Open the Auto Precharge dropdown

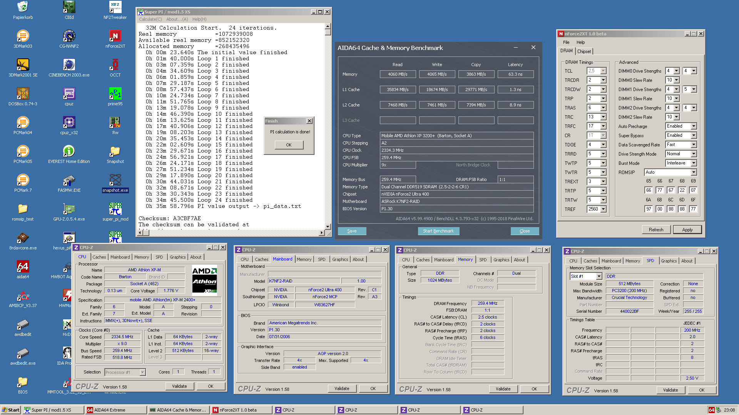pos(694,126)
